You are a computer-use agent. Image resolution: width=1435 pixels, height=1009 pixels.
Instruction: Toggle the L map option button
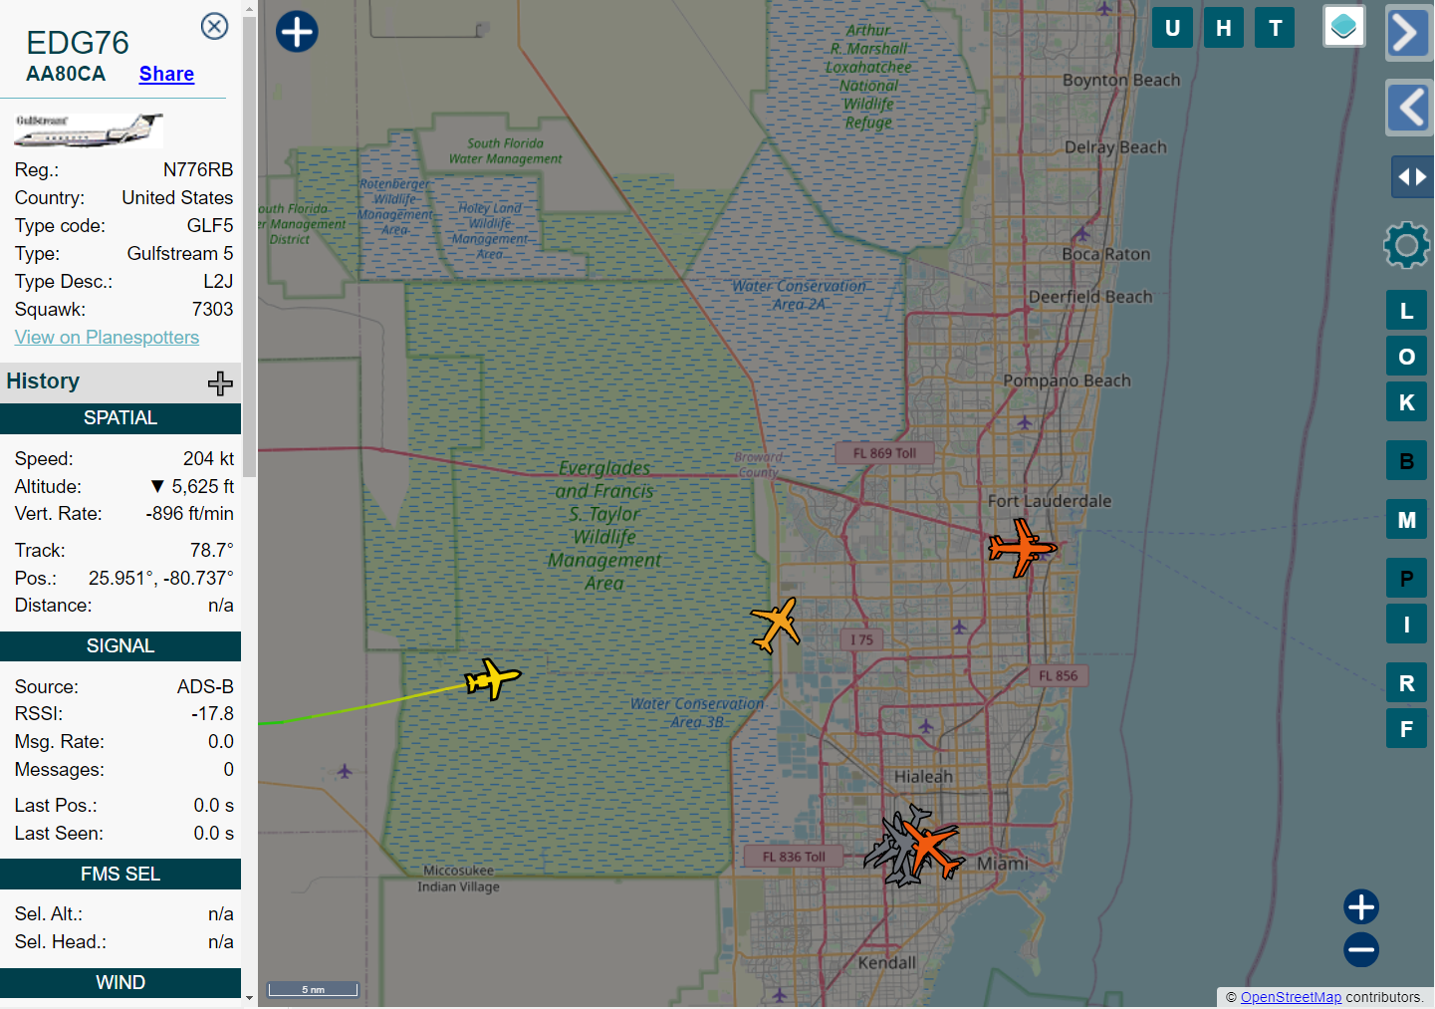pos(1406,311)
